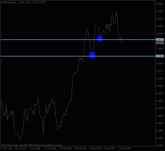Click the 1.6070 price scale value
Image resolution: width=165 pixels, height=151 pixels.
[160, 4]
